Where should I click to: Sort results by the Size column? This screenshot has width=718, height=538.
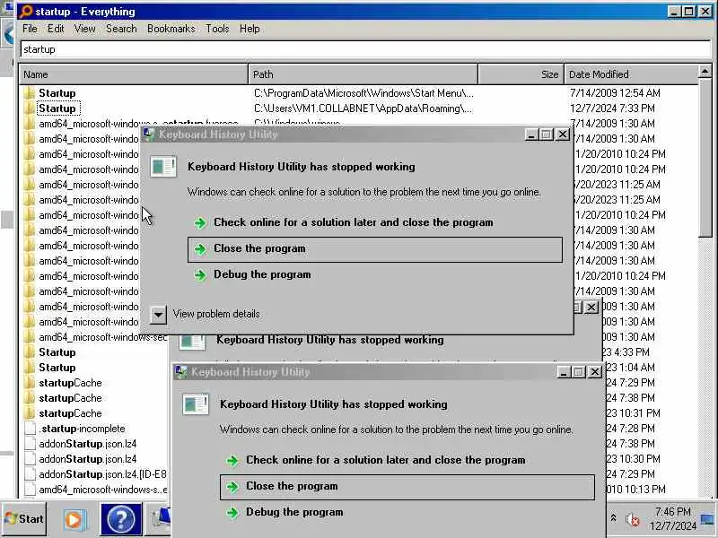[521, 74]
